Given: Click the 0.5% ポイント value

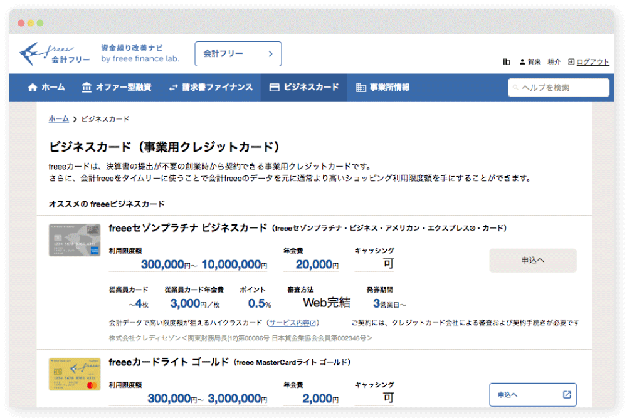Looking at the screenshot, I should (260, 303).
